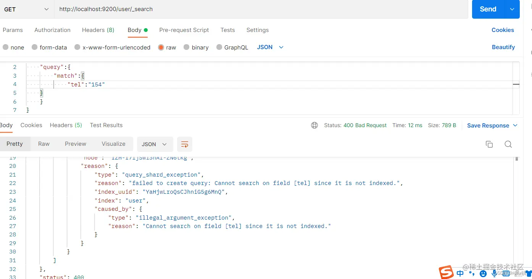Click the wrap lines icon in response toolbar
Image resolution: width=532 pixels, height=279 pixels.
pyautogui.click(x=185, y=144)
